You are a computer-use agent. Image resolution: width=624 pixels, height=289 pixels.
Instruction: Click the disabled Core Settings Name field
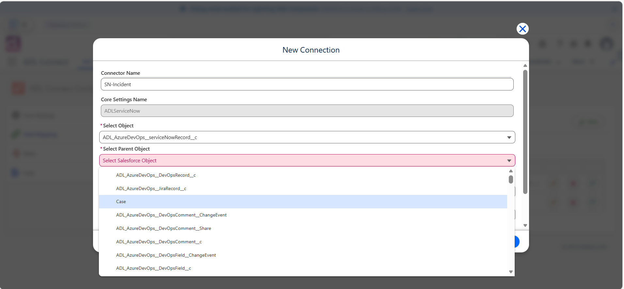(307, 111)
